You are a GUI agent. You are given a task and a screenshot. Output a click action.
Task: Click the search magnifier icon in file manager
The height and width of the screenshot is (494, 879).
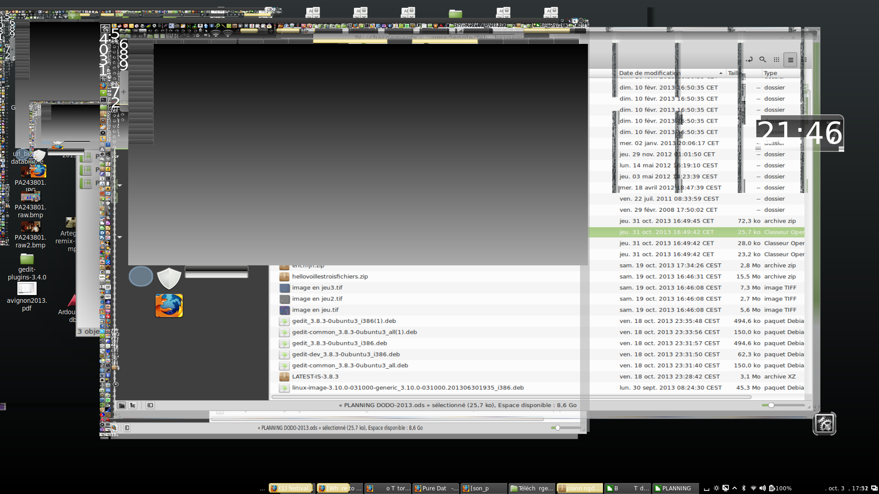(763, 59)
